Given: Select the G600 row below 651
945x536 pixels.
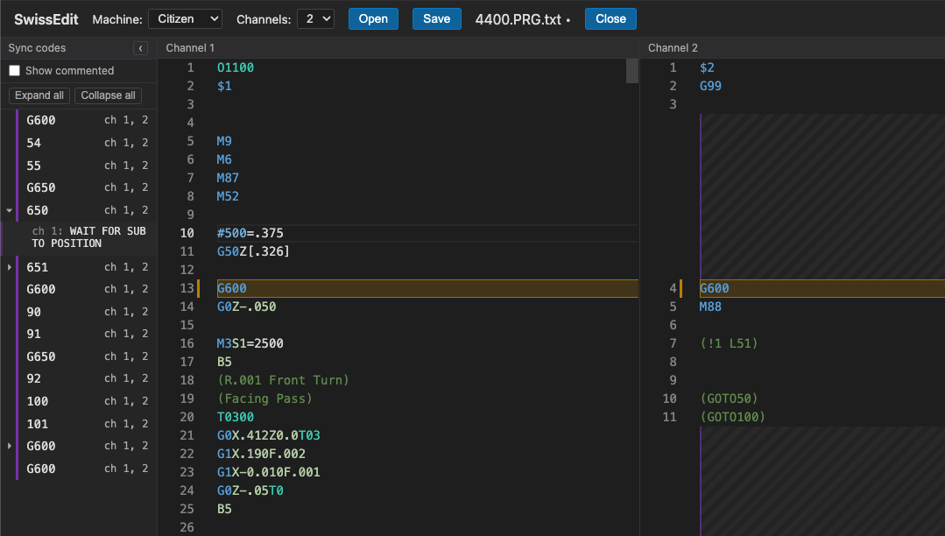Looking at the screenshot, I should [x=86, y=289].
